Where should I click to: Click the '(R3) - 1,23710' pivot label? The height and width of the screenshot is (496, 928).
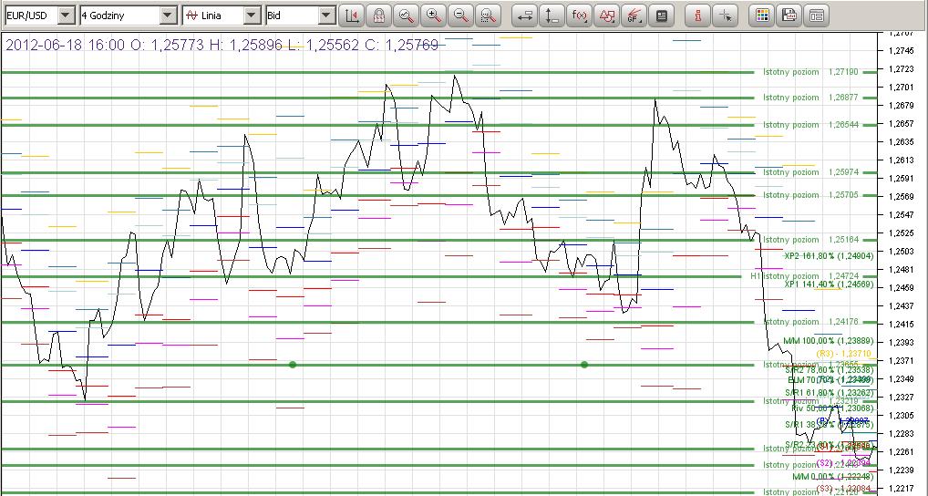click(x=843, y=354)
